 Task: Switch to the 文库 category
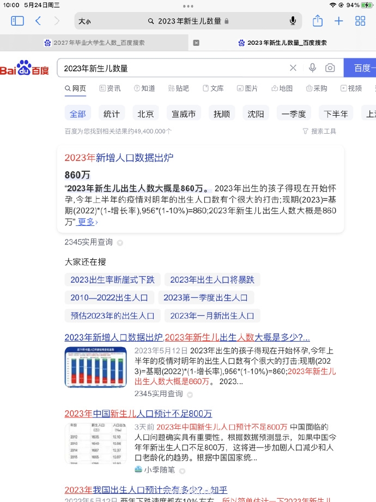(213, 88)
